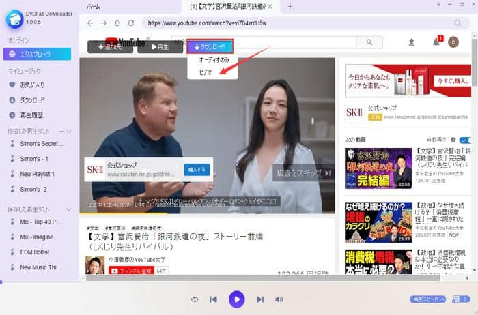Reload the current page
Image resolution: width=478 pixels, height=315 pixels.
pos(131,23)
